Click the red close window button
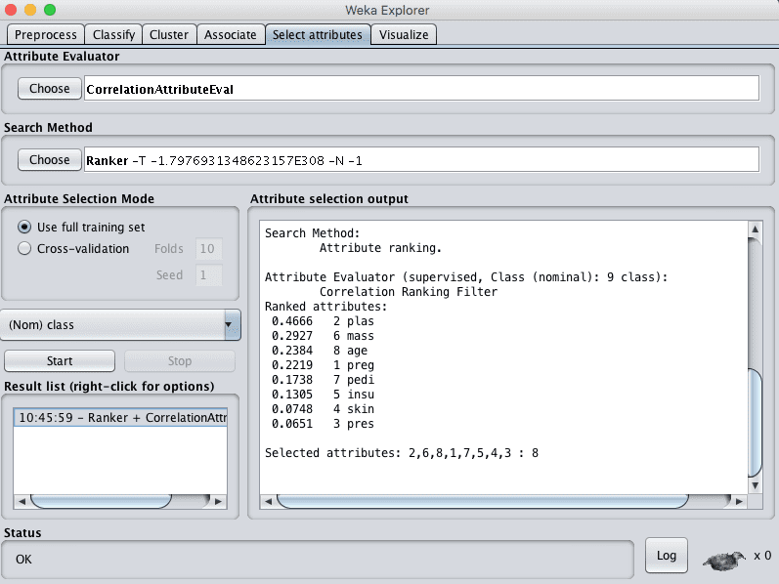Screen dimensions: 779x584 pyautogui.click(x=11, y=10)
